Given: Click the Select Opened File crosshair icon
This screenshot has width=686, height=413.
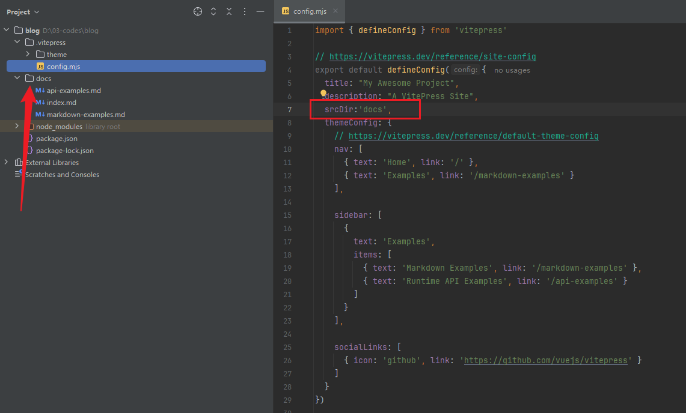Looking at the screenshot, I should (x=198, y=12).
